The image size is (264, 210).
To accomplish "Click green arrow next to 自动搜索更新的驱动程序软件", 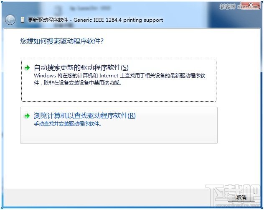I will 27,68.
